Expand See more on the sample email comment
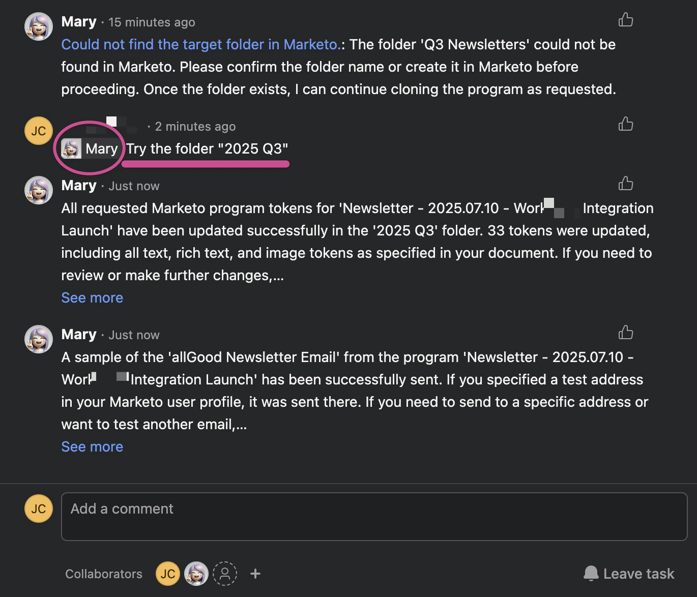Viewport: 697px width, 597px height. click(x=92, y=446)
